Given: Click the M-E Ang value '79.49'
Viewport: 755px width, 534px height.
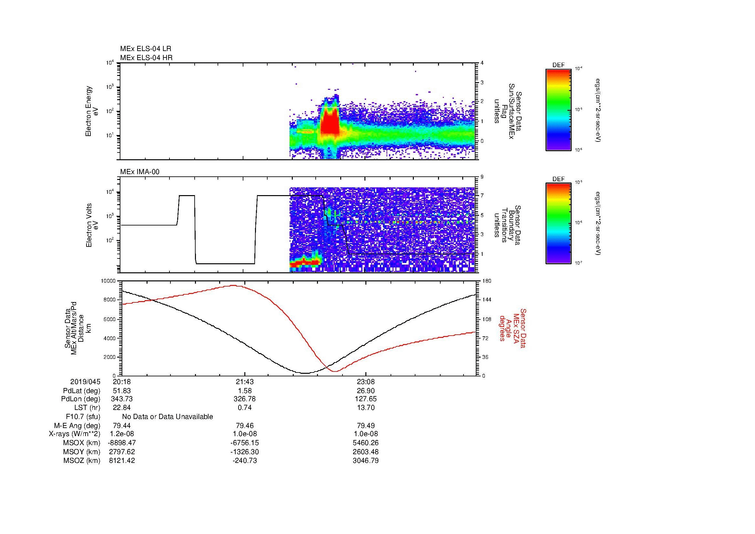Looking at the screenshot, I should (366, 425).
